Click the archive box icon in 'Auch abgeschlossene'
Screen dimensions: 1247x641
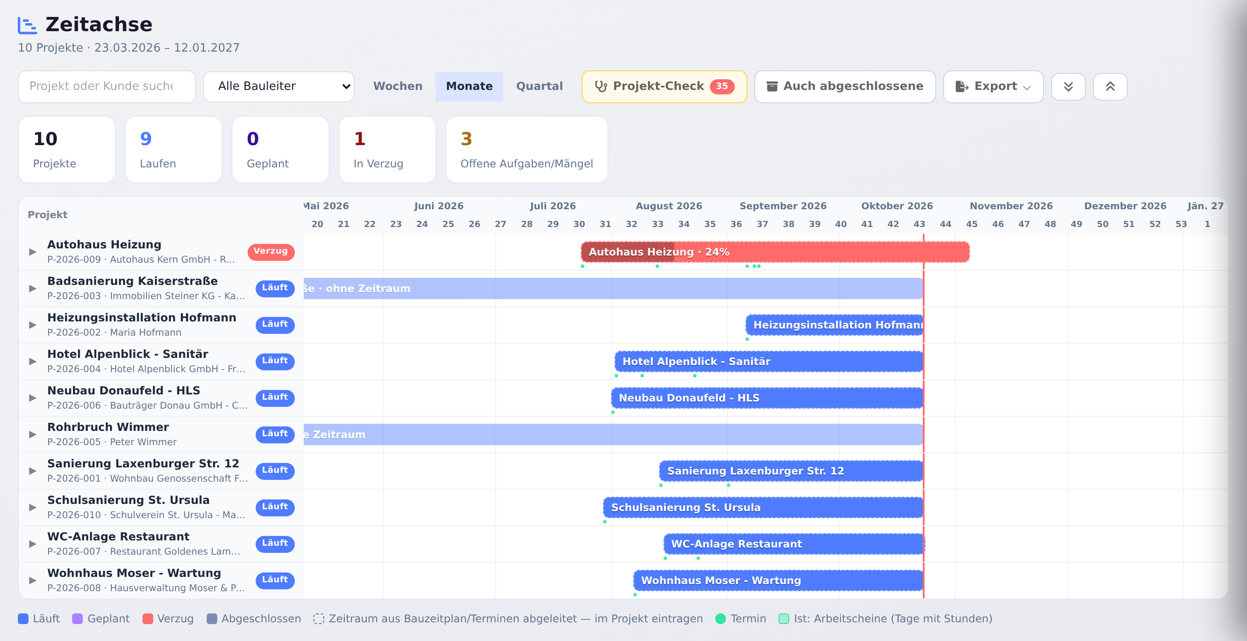pos(772,87)
